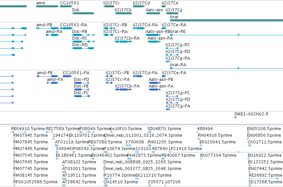The height and width of the screenshot is (187, 283).
Task: Click the amd-RB transcript label
Action: pos(44,25)
